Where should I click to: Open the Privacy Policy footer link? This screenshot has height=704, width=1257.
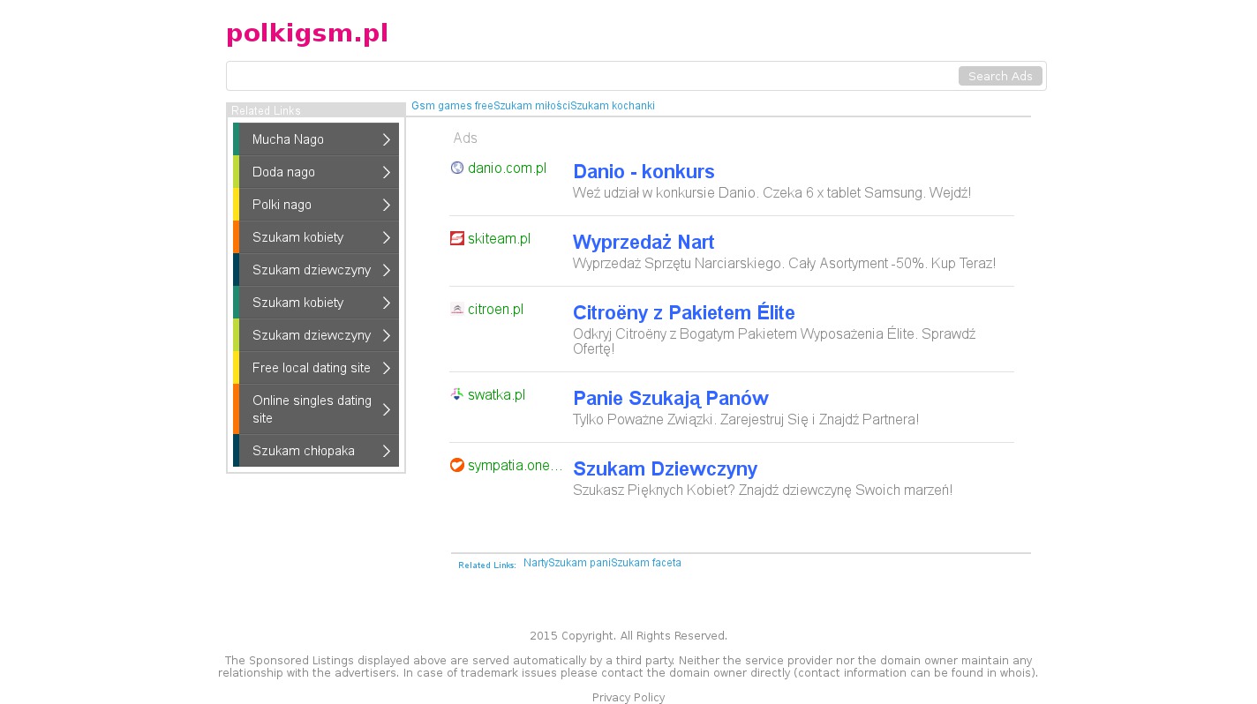pos(628,698)
